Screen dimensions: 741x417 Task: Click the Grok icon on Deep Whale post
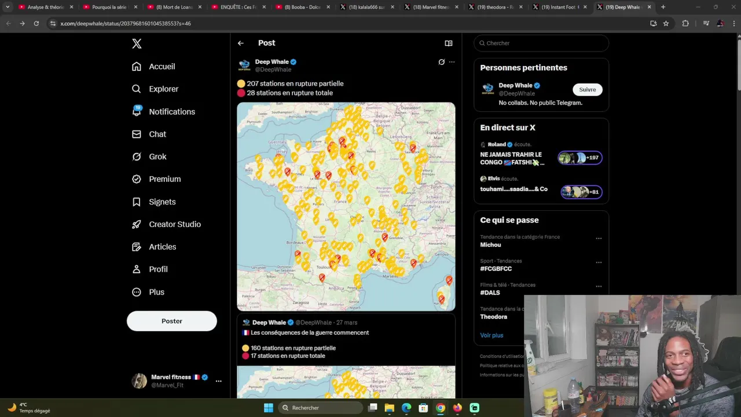441,62
